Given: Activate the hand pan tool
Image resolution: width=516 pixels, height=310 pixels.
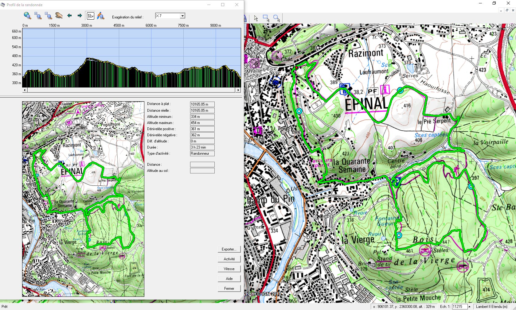Looking at the screenshot, I should point(59,16).
